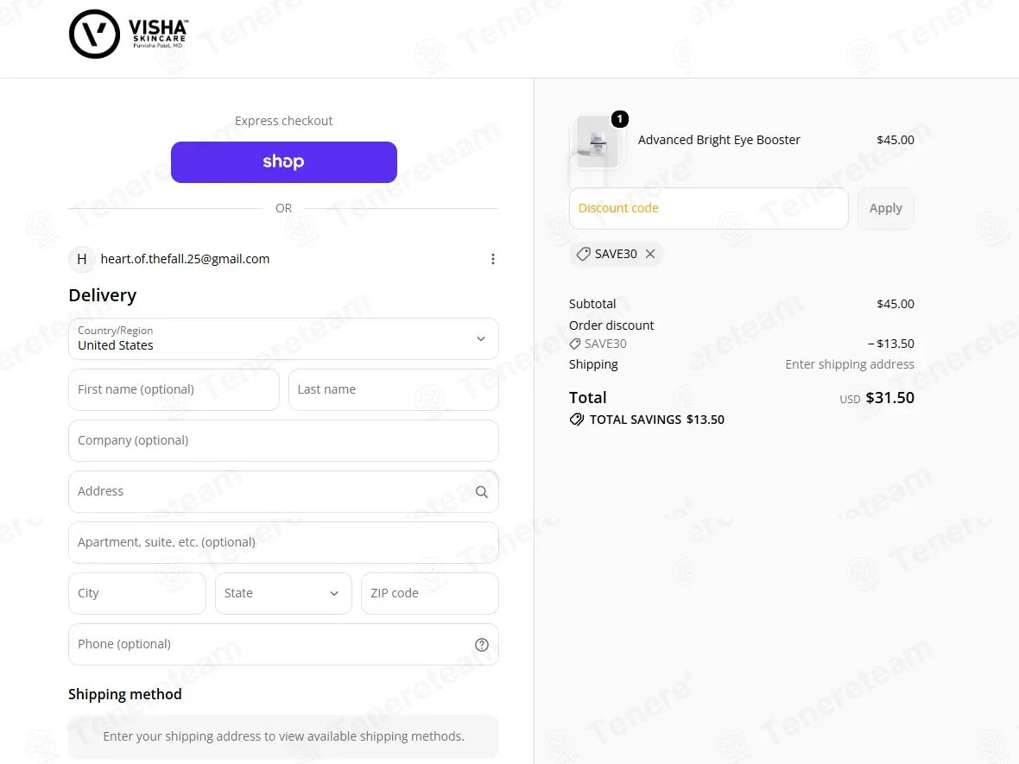The width and height of the screenshot is (1019, 764).
Task: Click the Last name field
Action: (393, 389)
